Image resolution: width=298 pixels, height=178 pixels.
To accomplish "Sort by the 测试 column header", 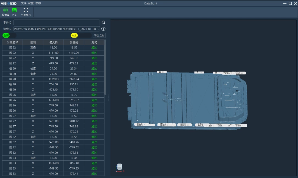I will point(94,43).
